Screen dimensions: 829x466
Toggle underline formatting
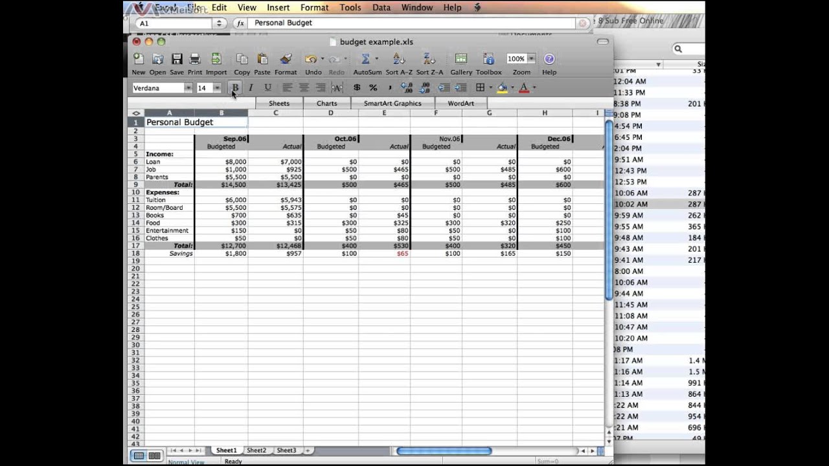267,87
